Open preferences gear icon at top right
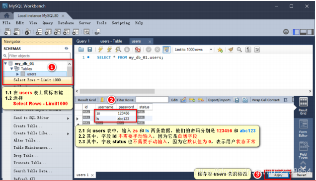The image size is (316, 181). [286, 32]
